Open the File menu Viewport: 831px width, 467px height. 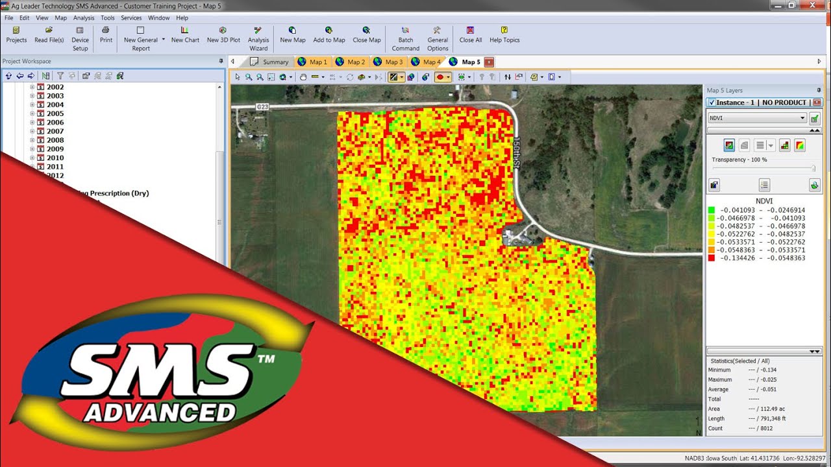click(x=9, y=18)
